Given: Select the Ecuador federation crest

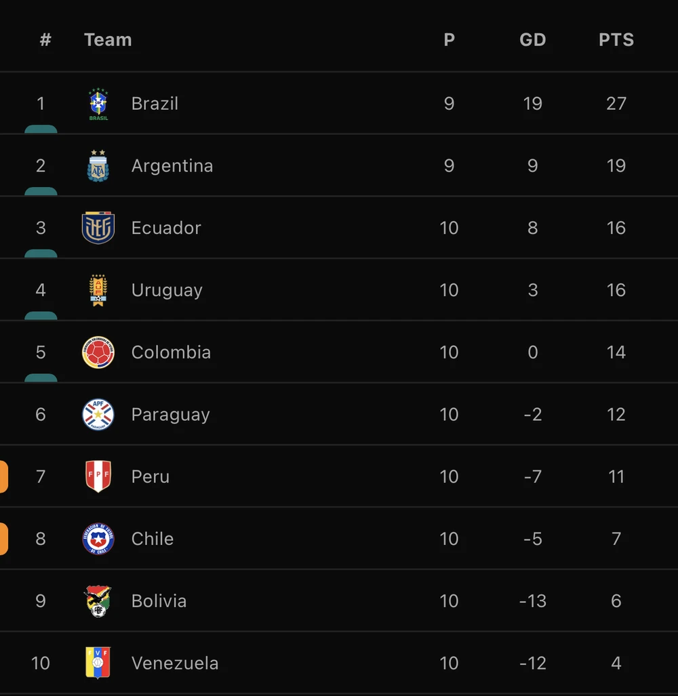Looking at the screenshot, I should [98, 228].
